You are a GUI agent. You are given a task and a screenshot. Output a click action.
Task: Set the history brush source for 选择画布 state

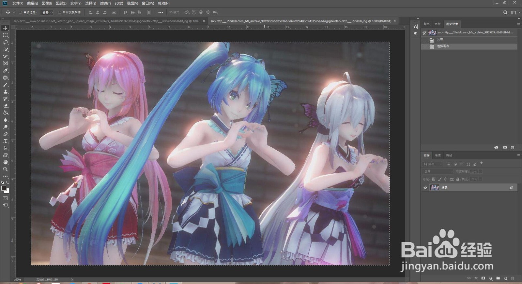pyautogui.click(x=424, y=47)
